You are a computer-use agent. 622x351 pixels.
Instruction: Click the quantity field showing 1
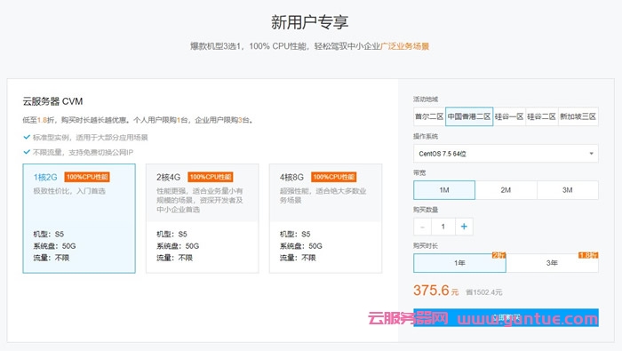tap(443, 227)
